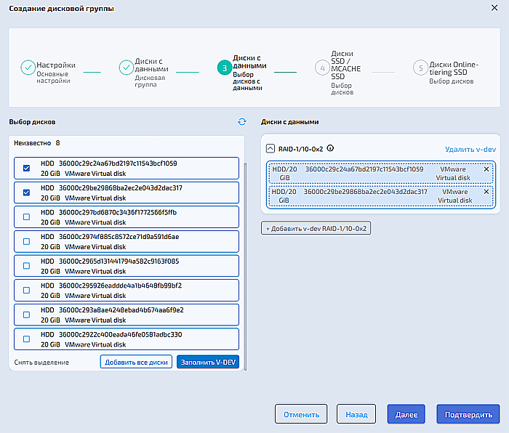This screenshot has width=509, height=433.
Task: Click Подтвердить button
Action: [x=468, y=414]
